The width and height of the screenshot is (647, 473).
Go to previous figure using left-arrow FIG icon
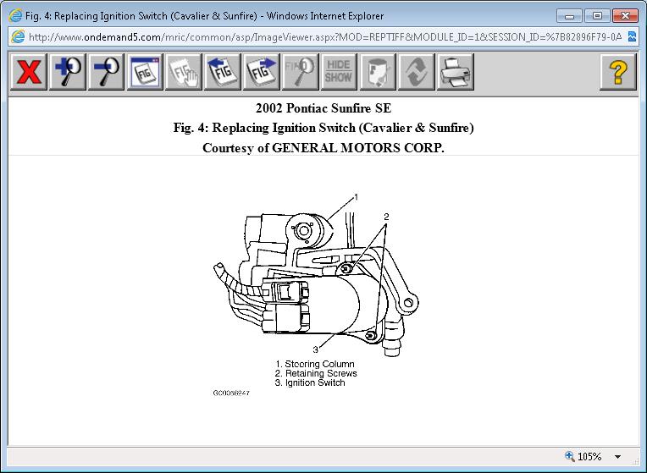pos(223,72)
